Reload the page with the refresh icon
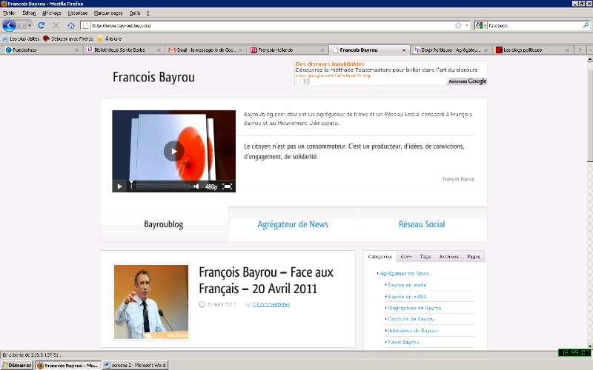The image size is (593, 370). [42, 25]
